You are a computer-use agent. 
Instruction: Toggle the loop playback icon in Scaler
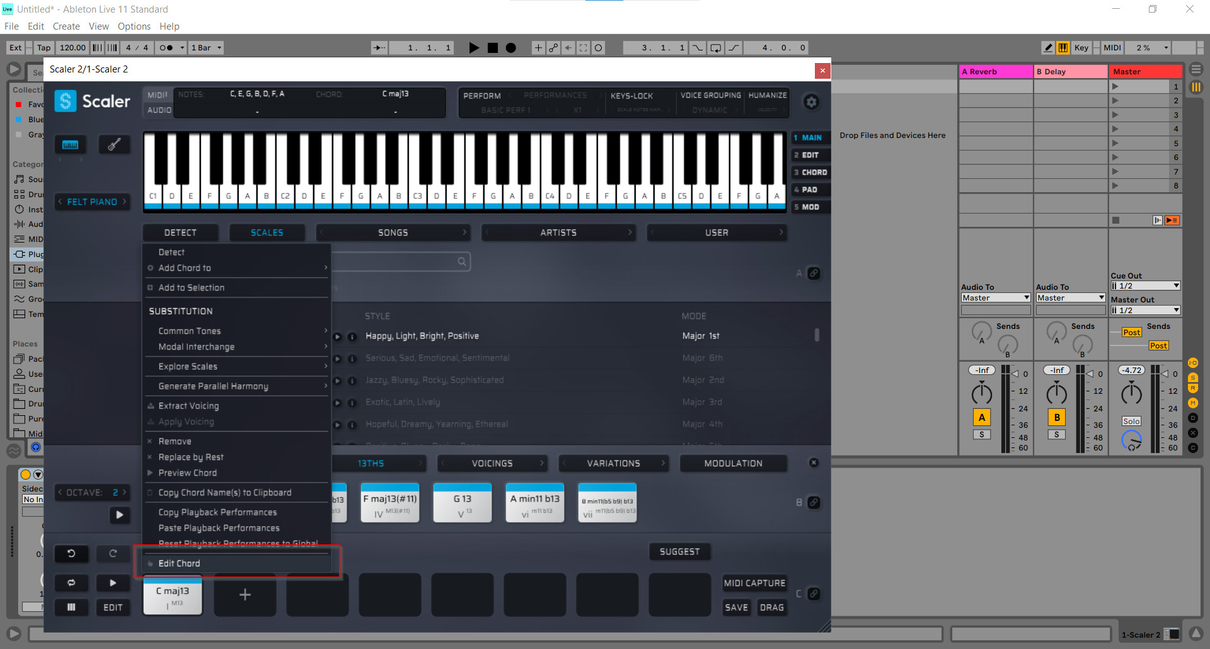(71, 583)
